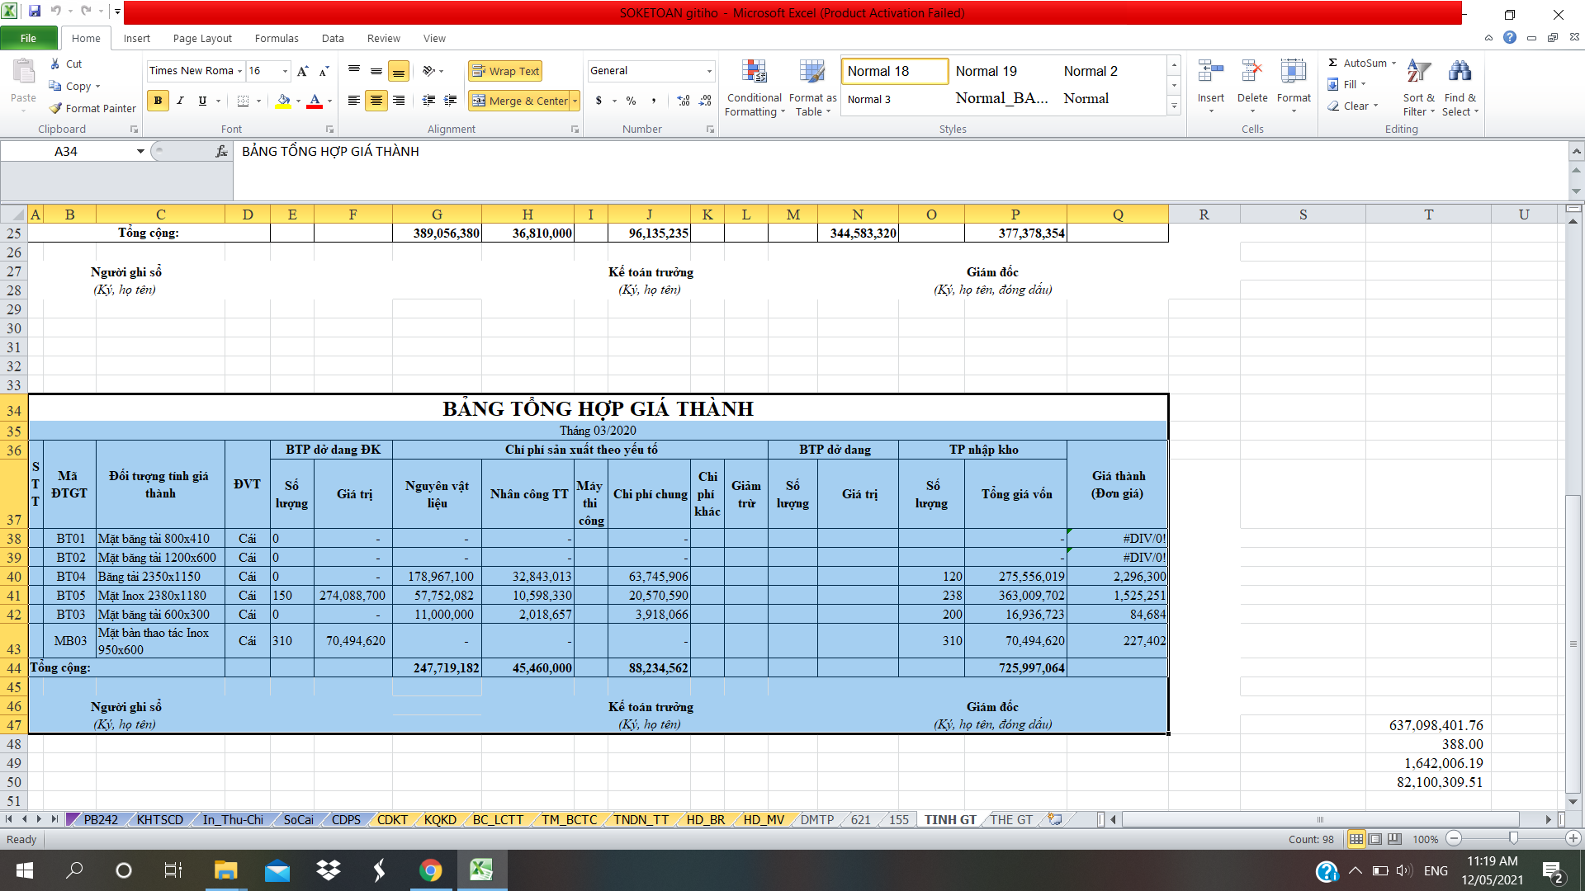
Task: Open Conditional Formatting menu
Action: [x=754, y=88]
